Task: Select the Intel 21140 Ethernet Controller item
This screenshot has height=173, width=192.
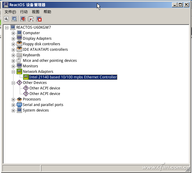Action: tap(73, 77)
